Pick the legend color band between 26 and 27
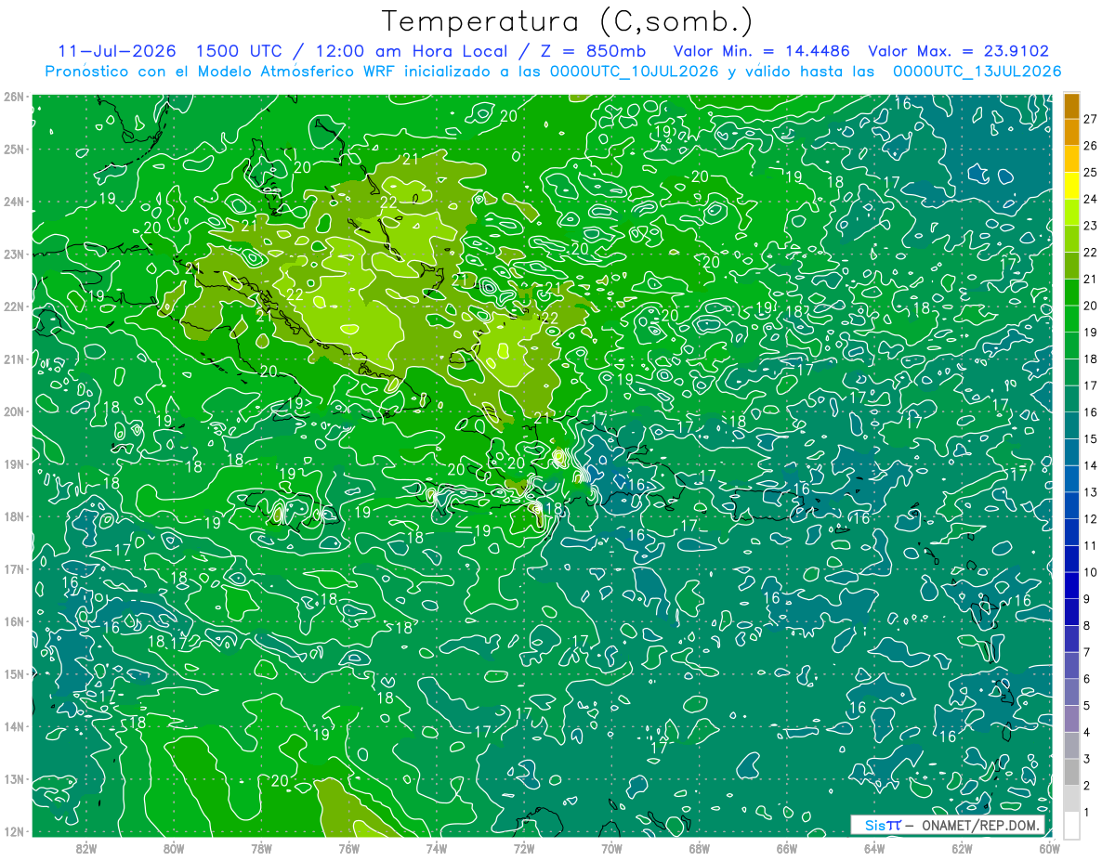The height and width of the screenshot is (861, 1115). click(x=1071, y=133)
